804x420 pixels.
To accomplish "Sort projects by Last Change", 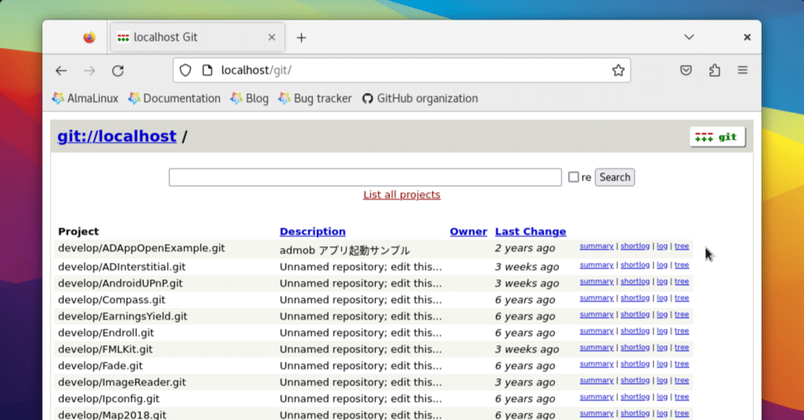I will [x=530, y=231].
